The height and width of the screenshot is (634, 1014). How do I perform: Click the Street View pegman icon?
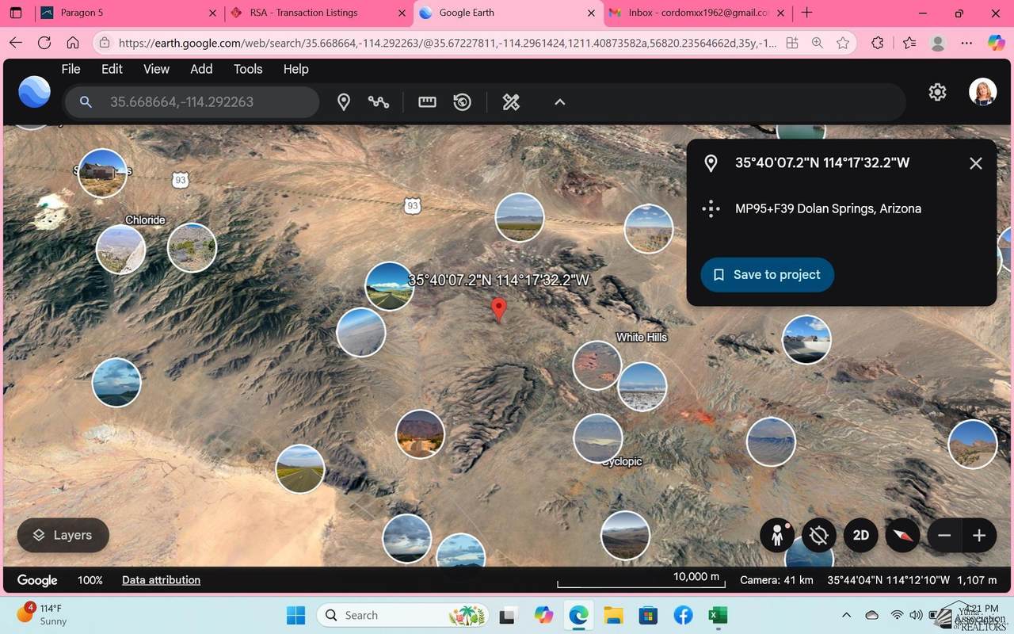(777, 535)
